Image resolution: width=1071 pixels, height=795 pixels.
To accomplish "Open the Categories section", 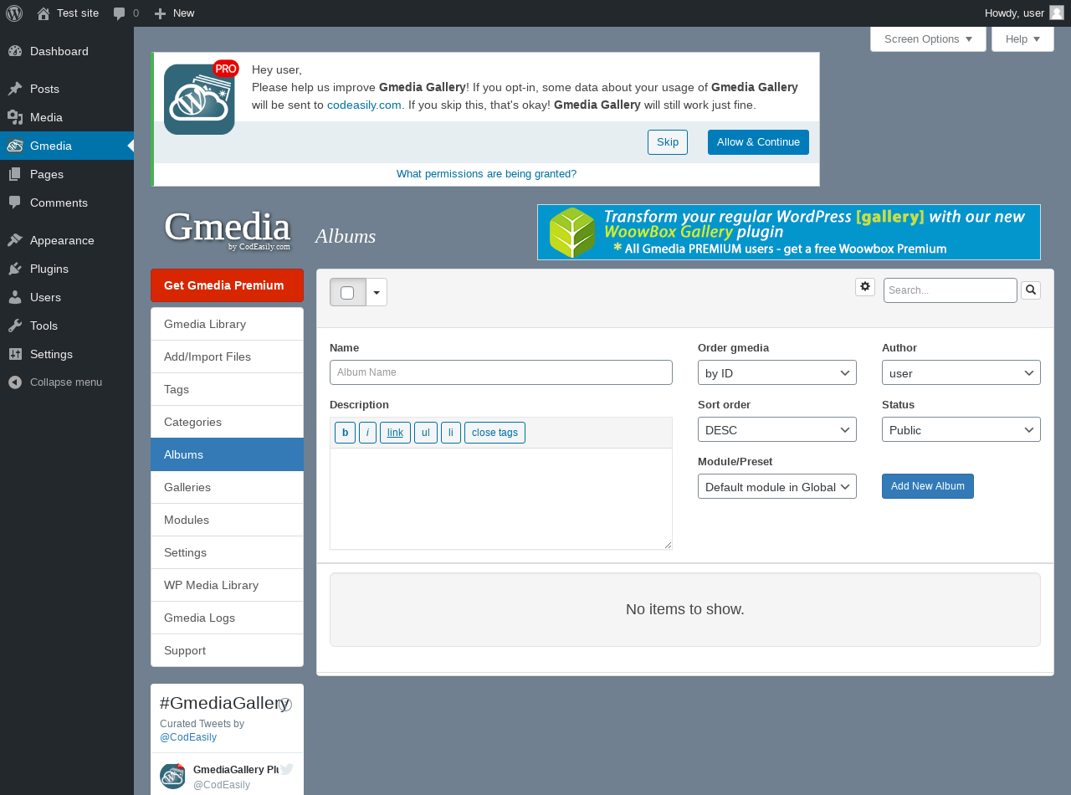I will (227, 422).
